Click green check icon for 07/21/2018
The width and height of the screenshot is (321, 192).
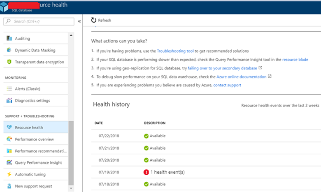click(x=146, y=148)
